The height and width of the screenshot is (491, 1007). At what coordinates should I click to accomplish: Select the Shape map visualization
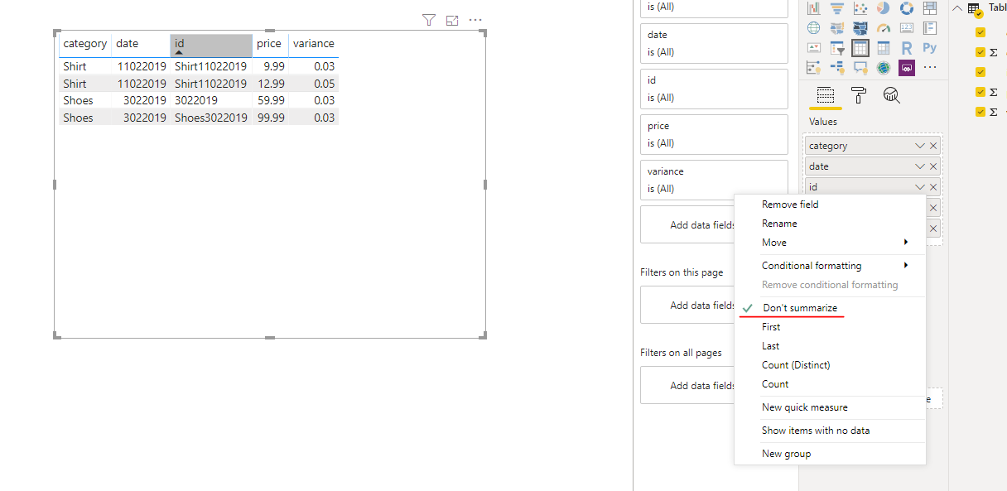coord(860,28)
